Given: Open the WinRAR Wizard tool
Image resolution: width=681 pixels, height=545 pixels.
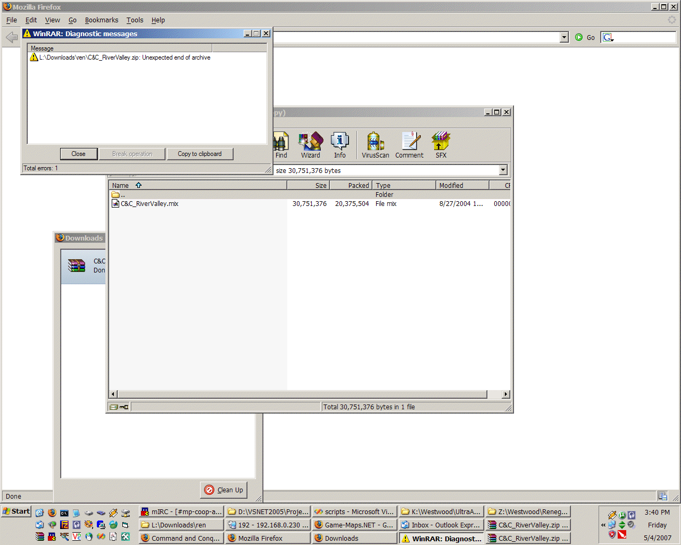Looking at the screenshot, I should tap(311, 145).
